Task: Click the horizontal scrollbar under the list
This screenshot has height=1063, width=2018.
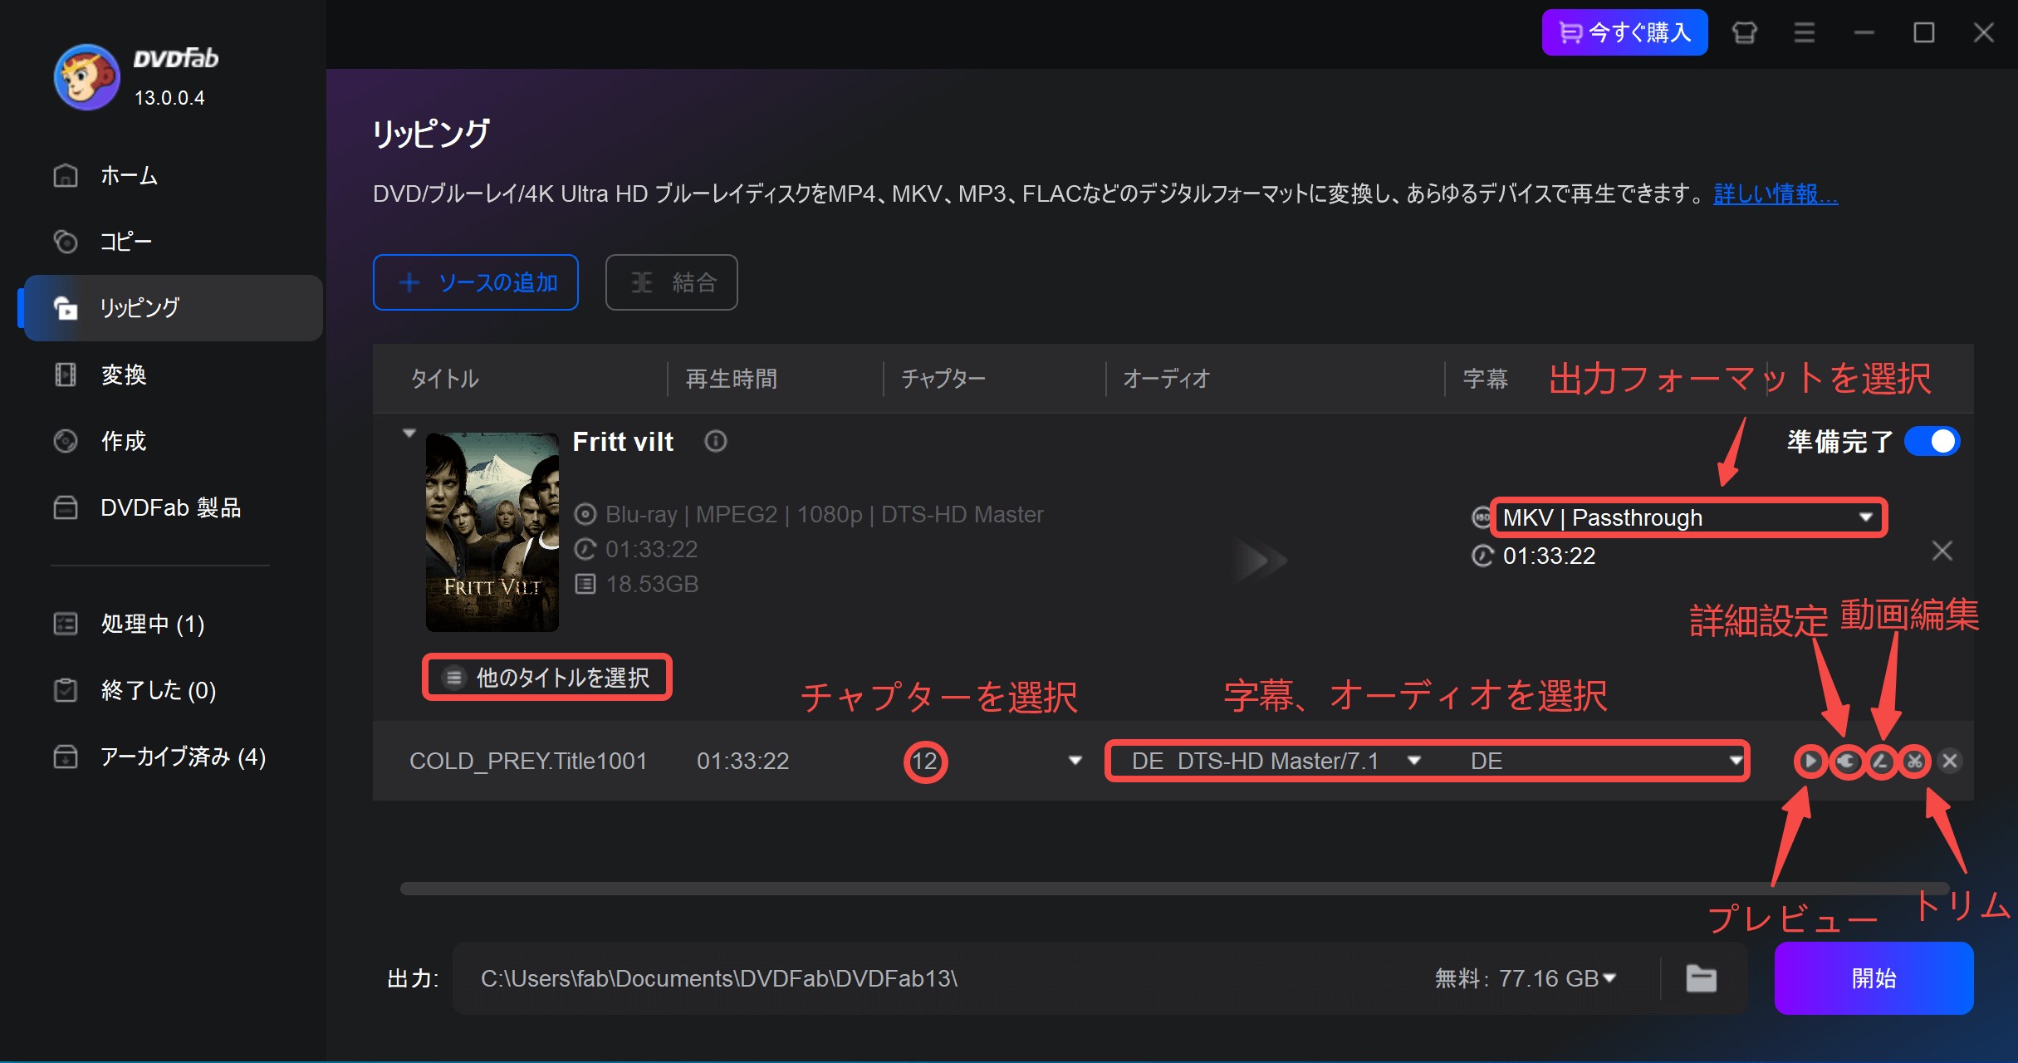Action: pyautogui.click(x=1174, y=889)
